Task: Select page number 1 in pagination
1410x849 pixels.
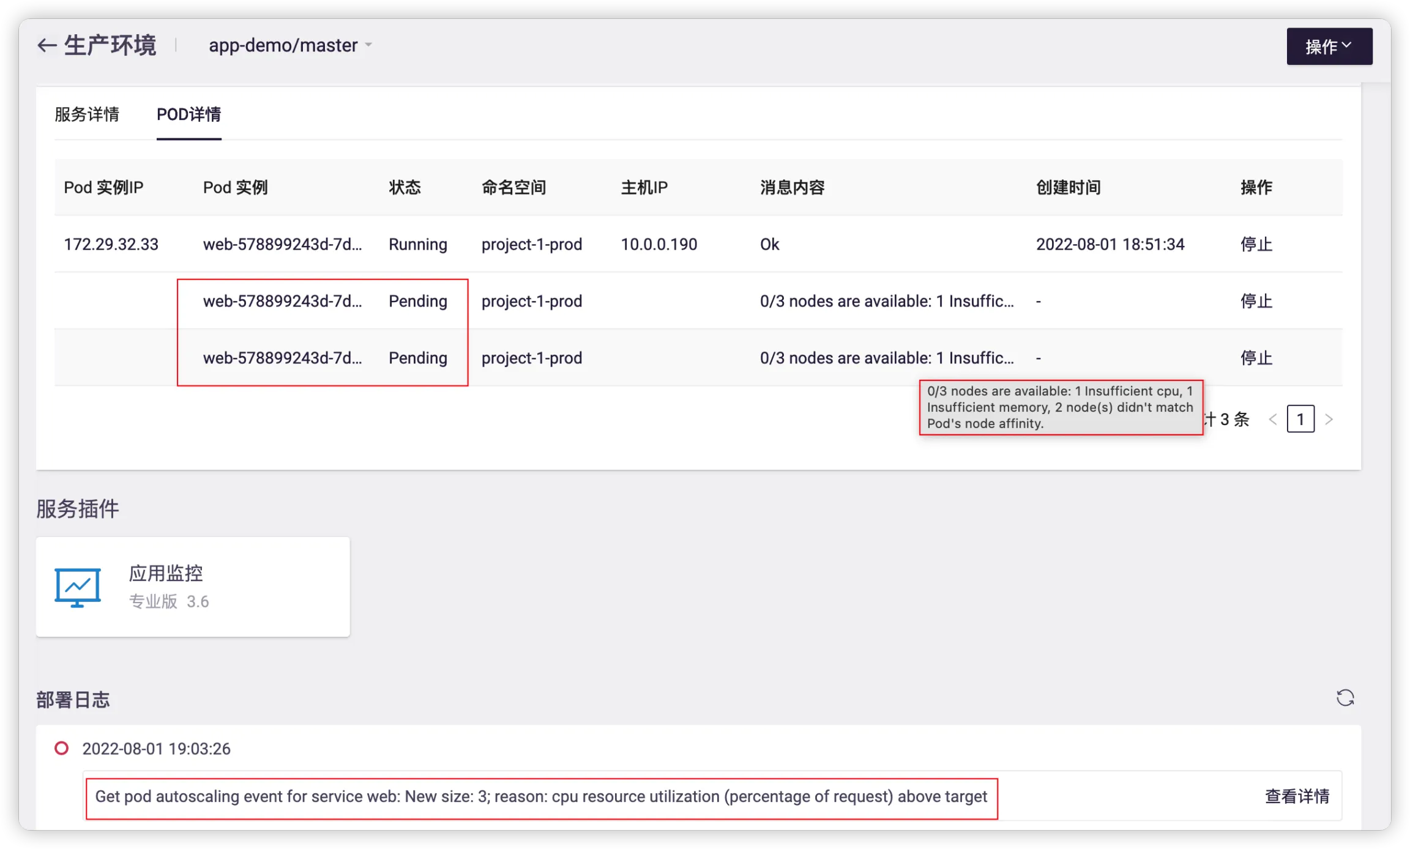Action: (x=1300, y=420)
